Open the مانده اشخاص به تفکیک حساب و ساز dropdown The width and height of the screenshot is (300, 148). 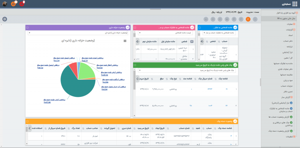point(219,33)
